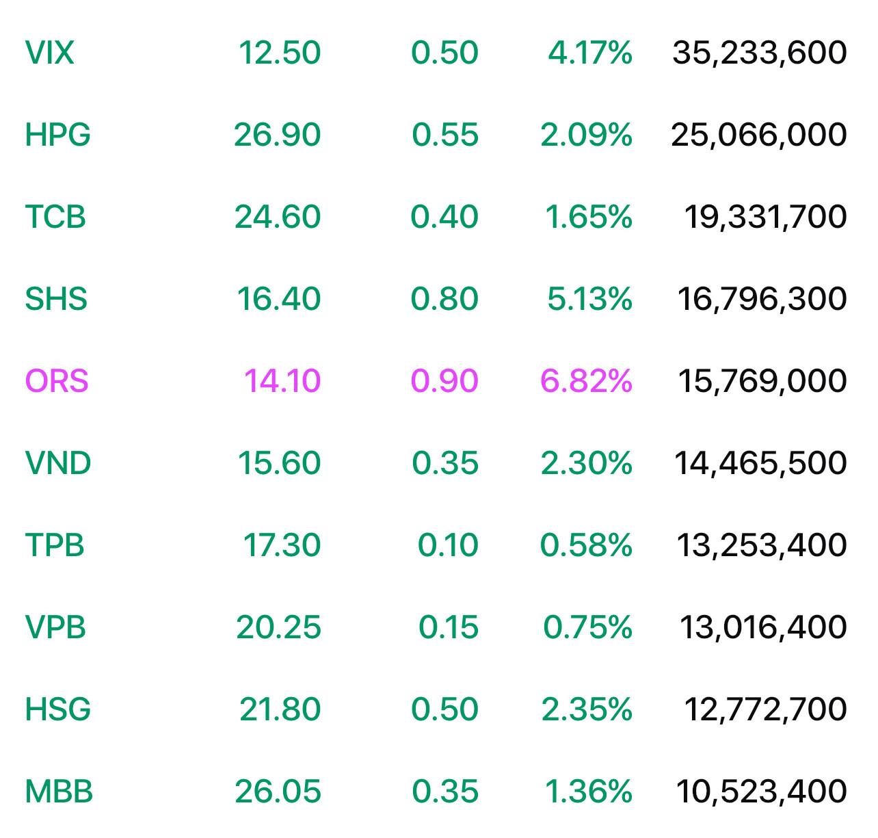Select TCB percent change 1.65%
Viewport: 878px width, 838px height.
click(x=589, y=217)
